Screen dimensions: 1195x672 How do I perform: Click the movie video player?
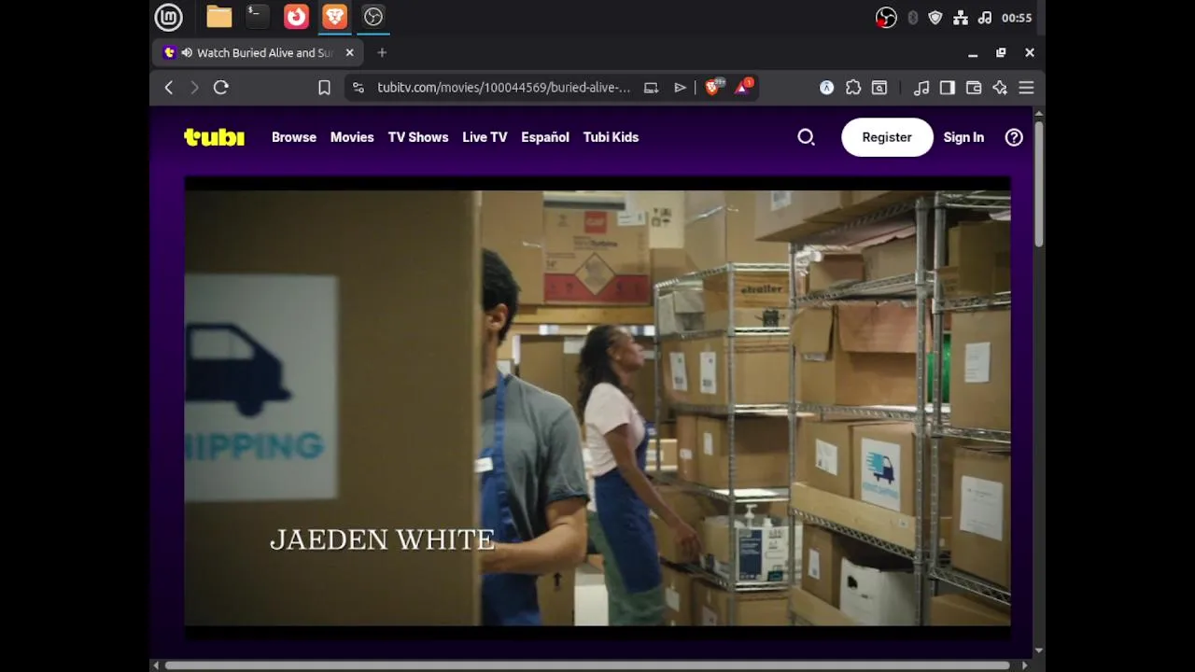[x=597, y=408]
